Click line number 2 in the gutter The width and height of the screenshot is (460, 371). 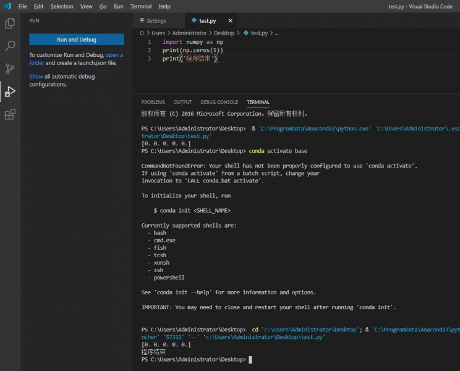[150, 50]
